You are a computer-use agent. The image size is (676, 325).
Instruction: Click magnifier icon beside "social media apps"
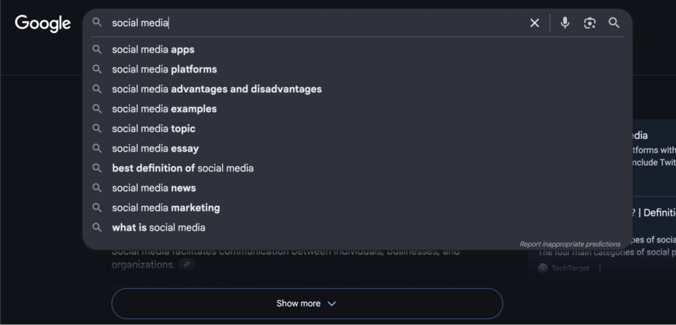(97, 49)
